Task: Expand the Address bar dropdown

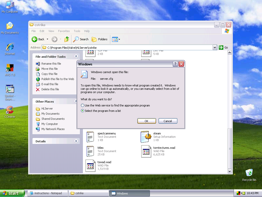Action: coord(215,47)
